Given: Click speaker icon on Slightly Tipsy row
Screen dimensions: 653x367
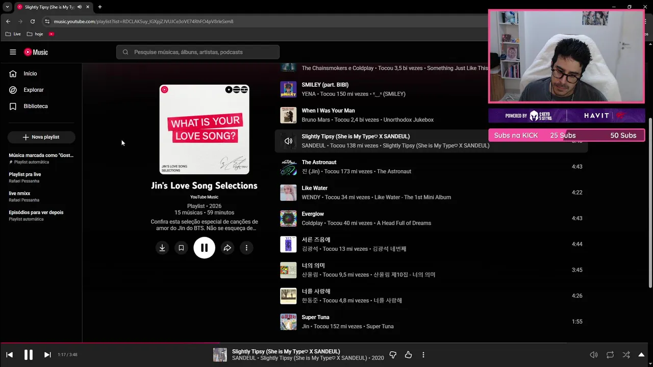Looking at the screenshot, I should 288,141.
